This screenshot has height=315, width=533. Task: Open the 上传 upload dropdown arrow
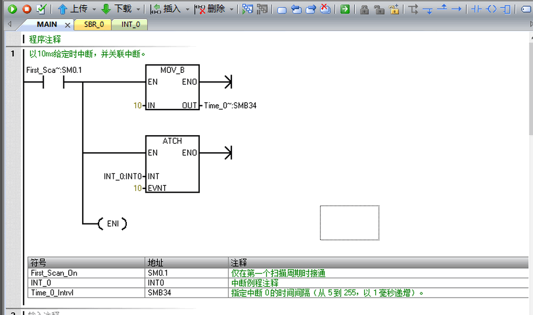click(x=94, y=10)
